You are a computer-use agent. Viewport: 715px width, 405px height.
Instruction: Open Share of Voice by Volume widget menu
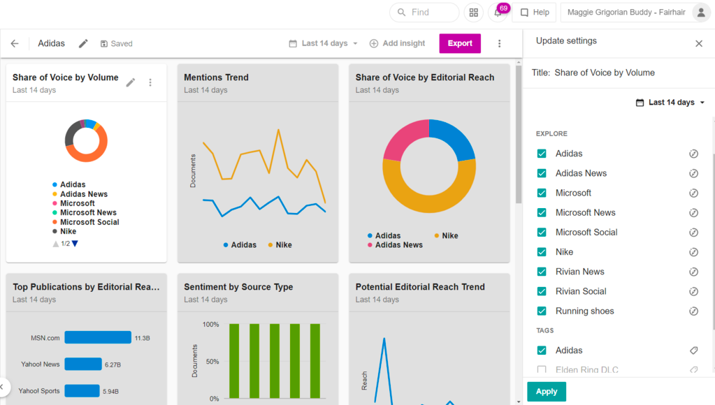150,82
